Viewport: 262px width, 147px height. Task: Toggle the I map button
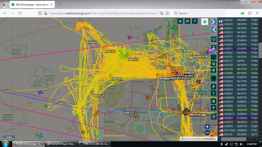[x=214, y=93]
